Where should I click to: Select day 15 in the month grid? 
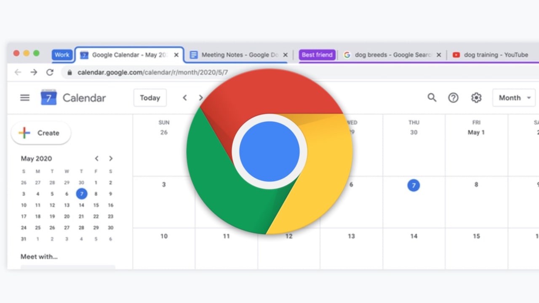(x=476, y=236)
